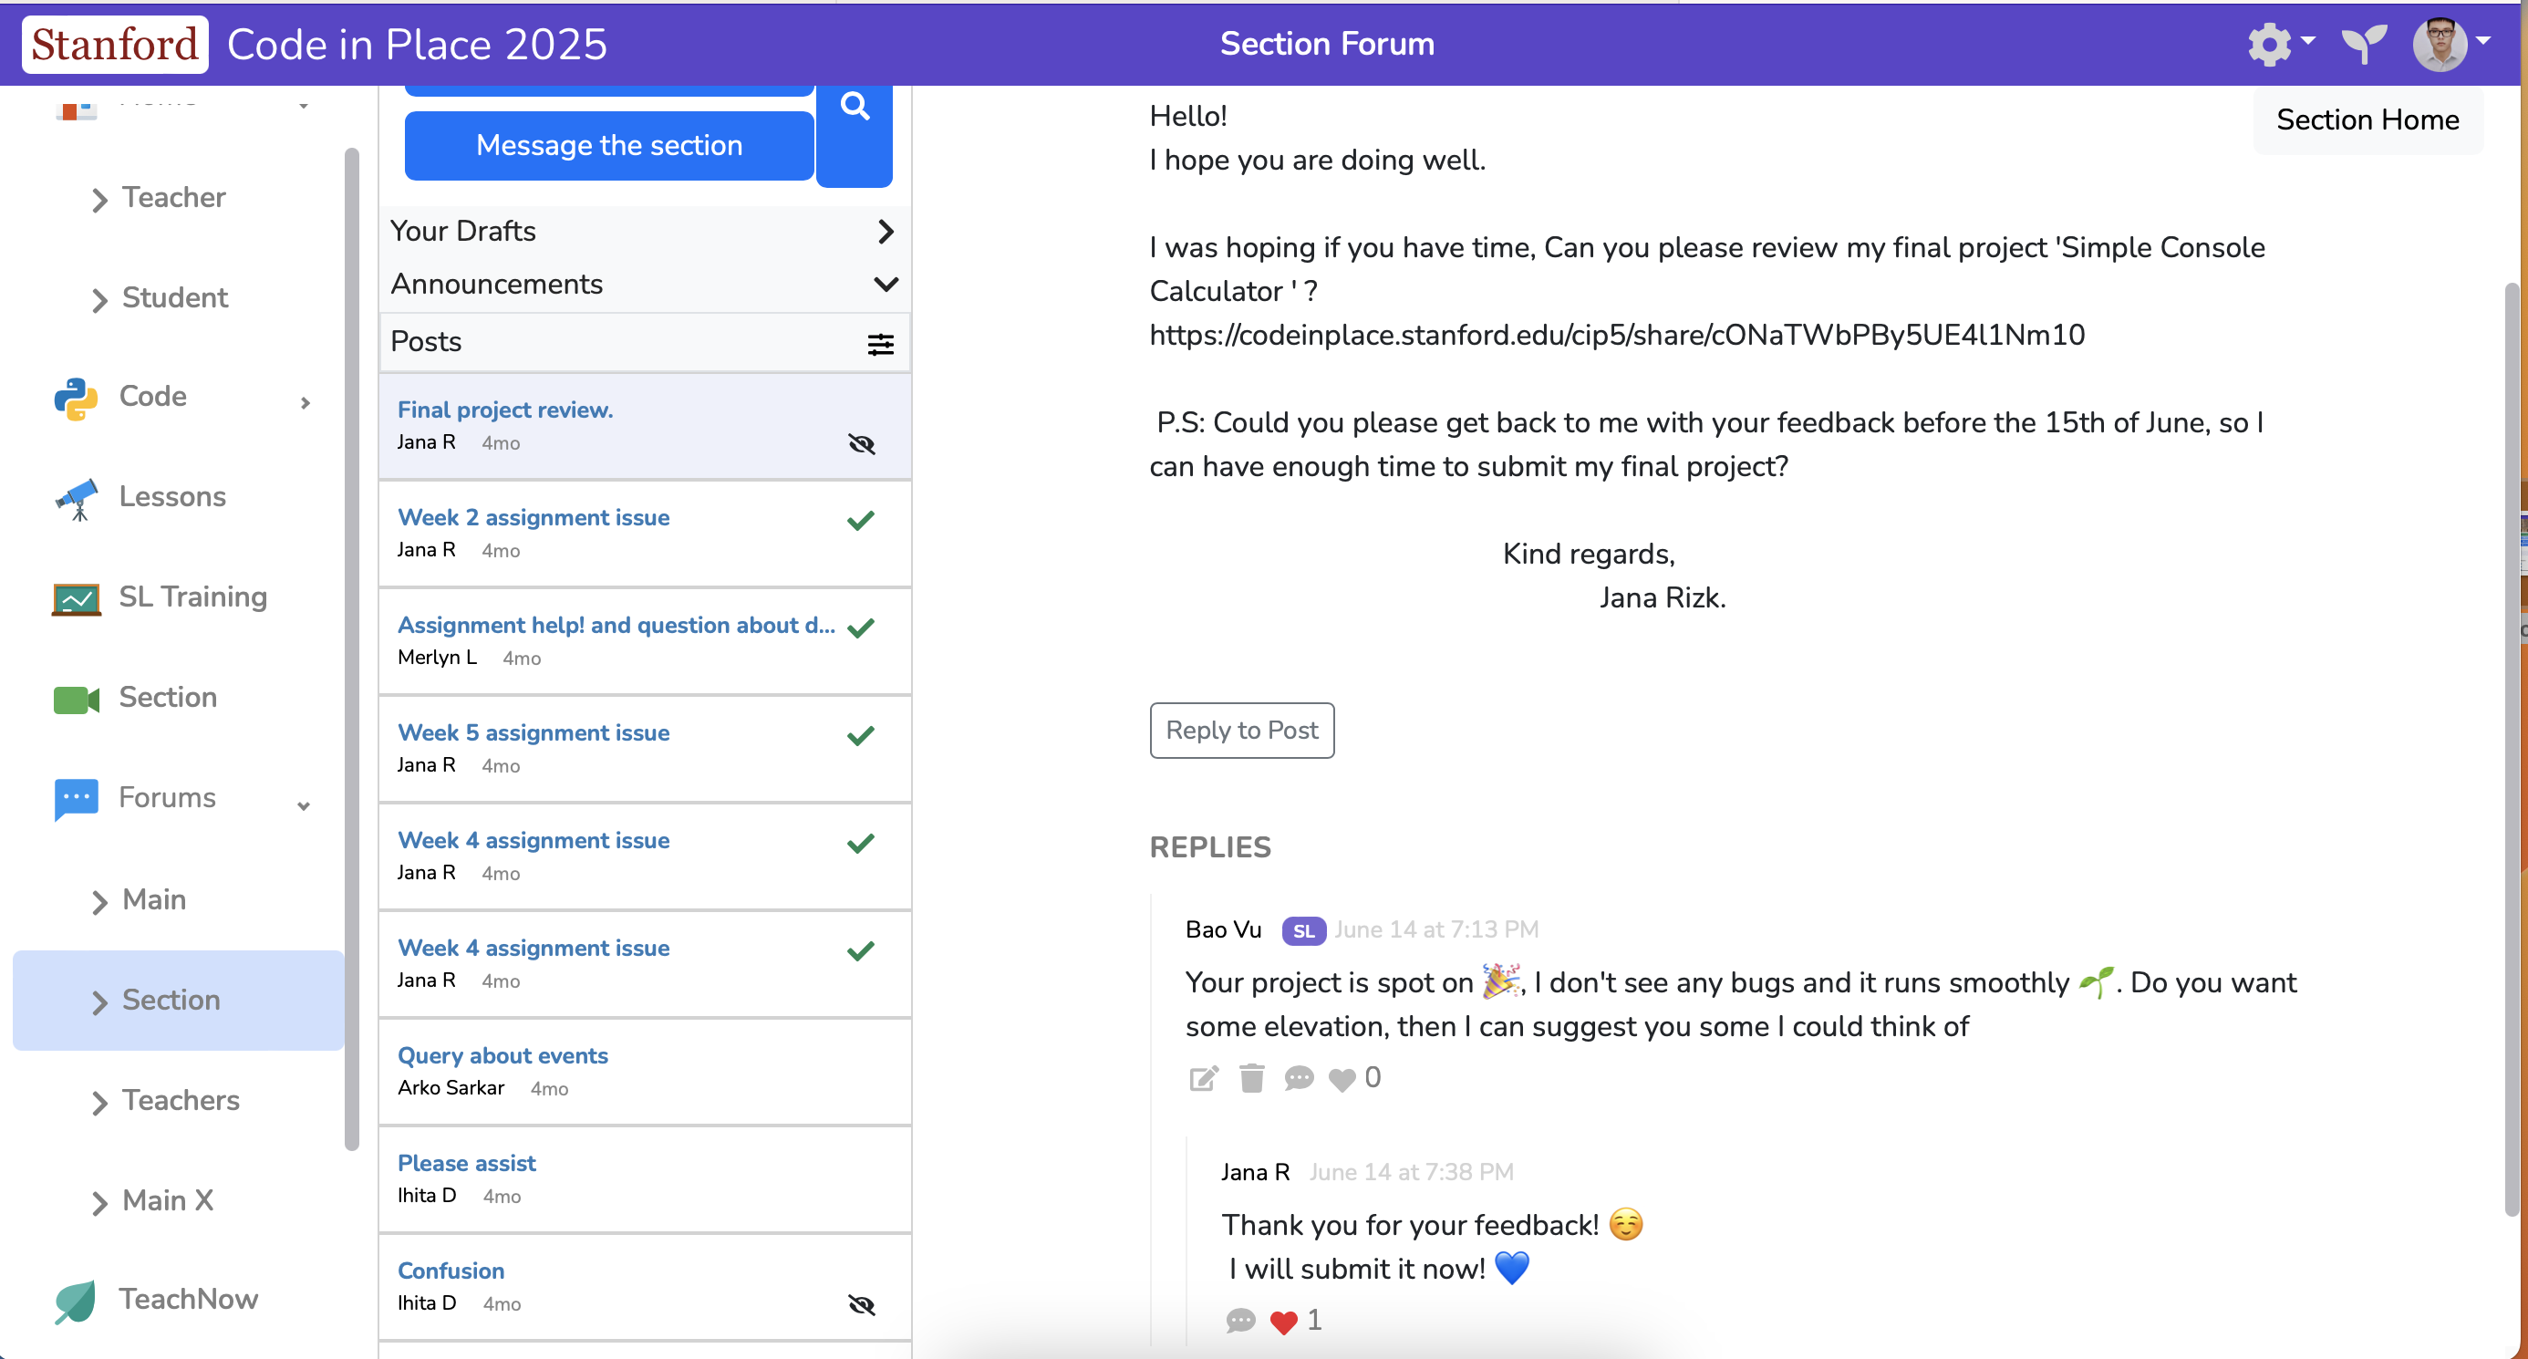Click the edit pencil icon on Bao Vu's reply
Viewport: 2528px width, 1359px height.
click(x=1203, y=1078)
